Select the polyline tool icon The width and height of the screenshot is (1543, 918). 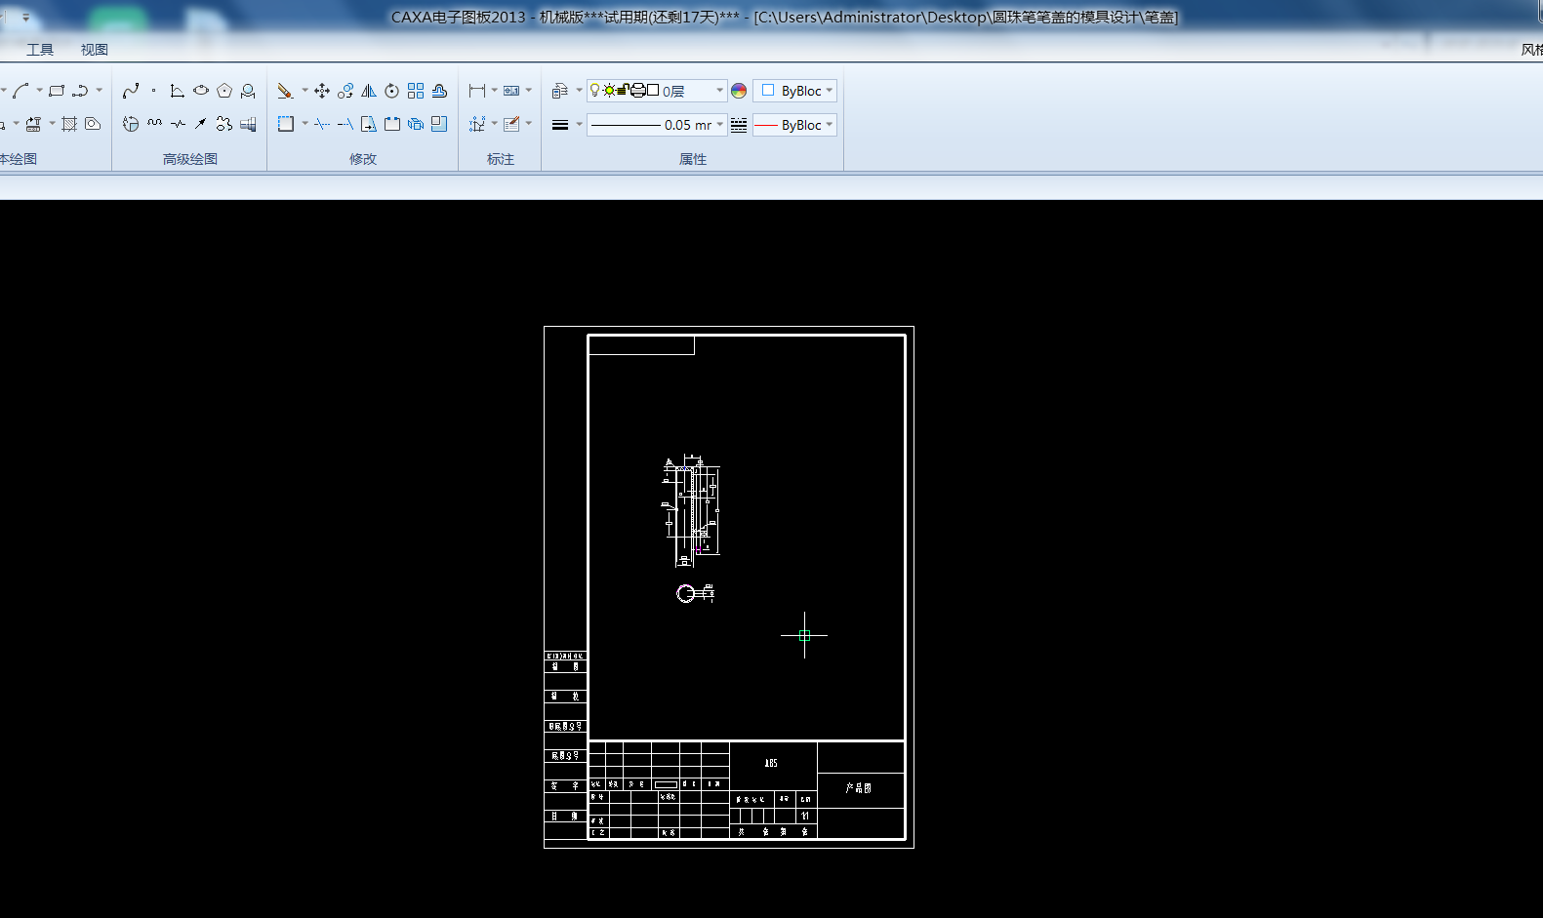(80, 91)
